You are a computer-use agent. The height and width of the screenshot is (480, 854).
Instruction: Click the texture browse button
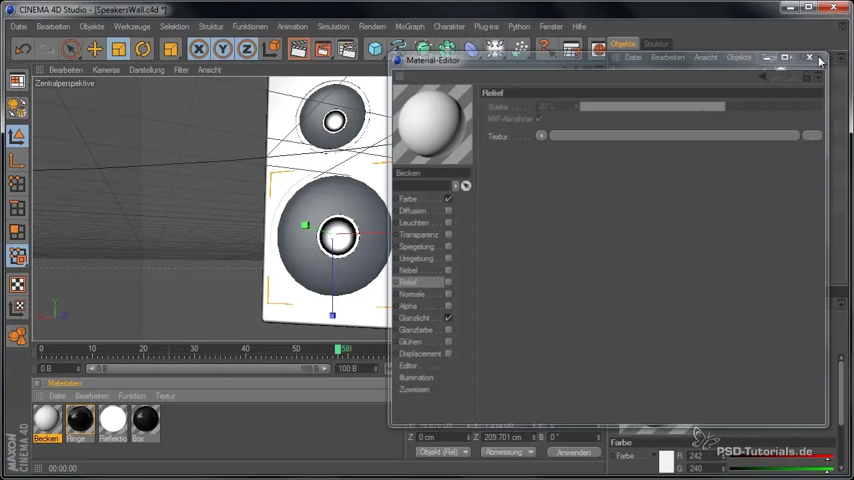point(812,135)
